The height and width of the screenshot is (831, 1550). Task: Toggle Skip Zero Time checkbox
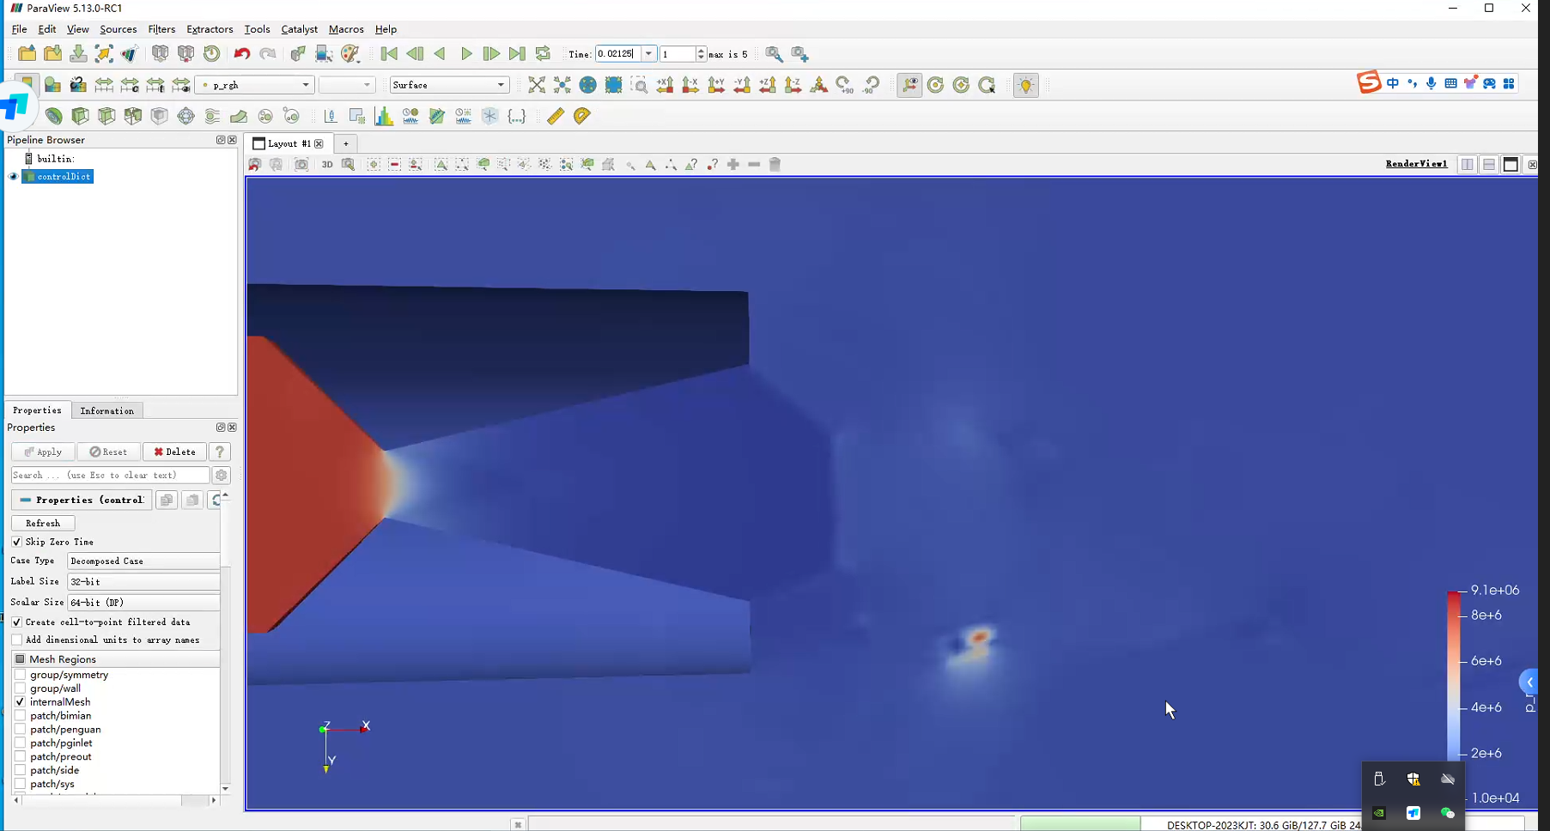pos(16,542)
